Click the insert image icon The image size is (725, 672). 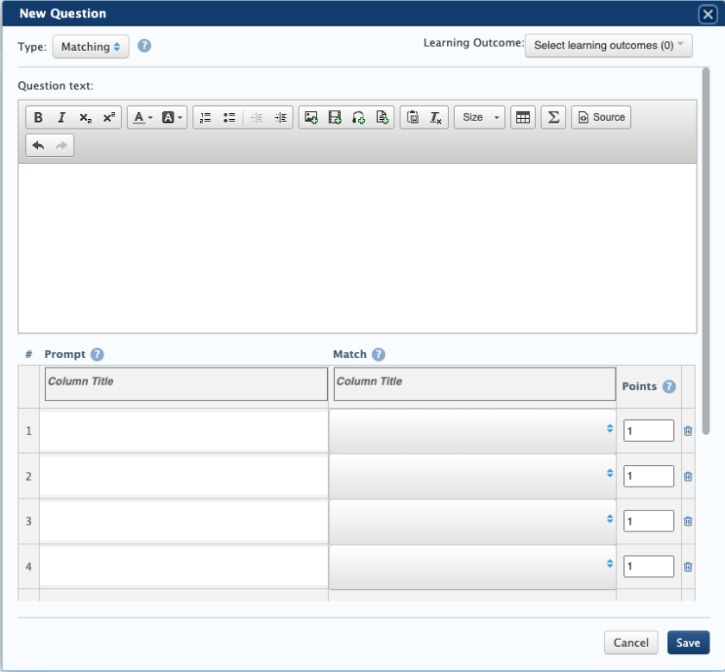coord(312,118)
